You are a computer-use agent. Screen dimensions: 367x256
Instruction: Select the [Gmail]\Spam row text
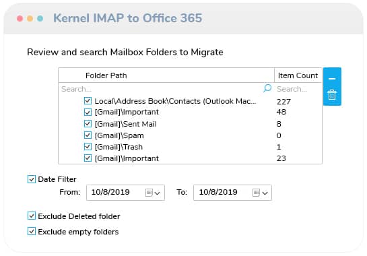119,135
